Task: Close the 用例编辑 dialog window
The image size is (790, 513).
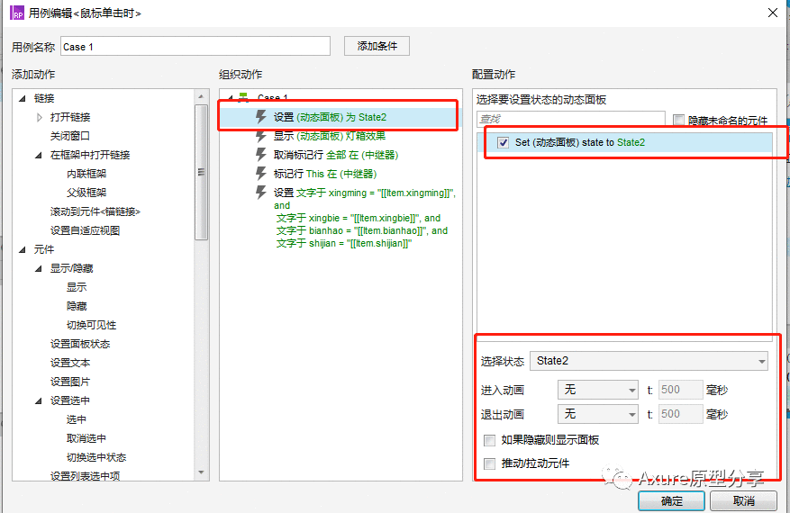Action: pyautogui.click(x=772, y=13)
